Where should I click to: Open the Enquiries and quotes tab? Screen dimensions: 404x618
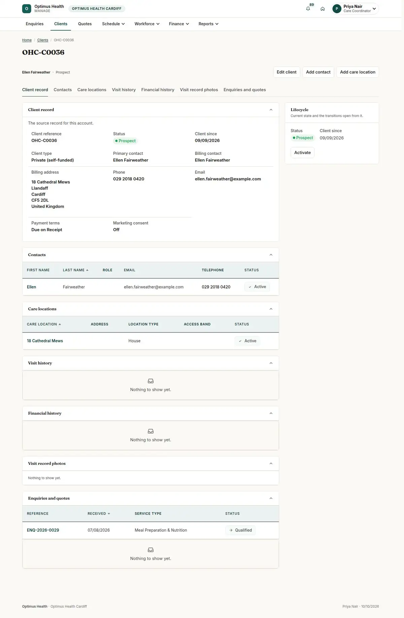[x=245, y=90]
